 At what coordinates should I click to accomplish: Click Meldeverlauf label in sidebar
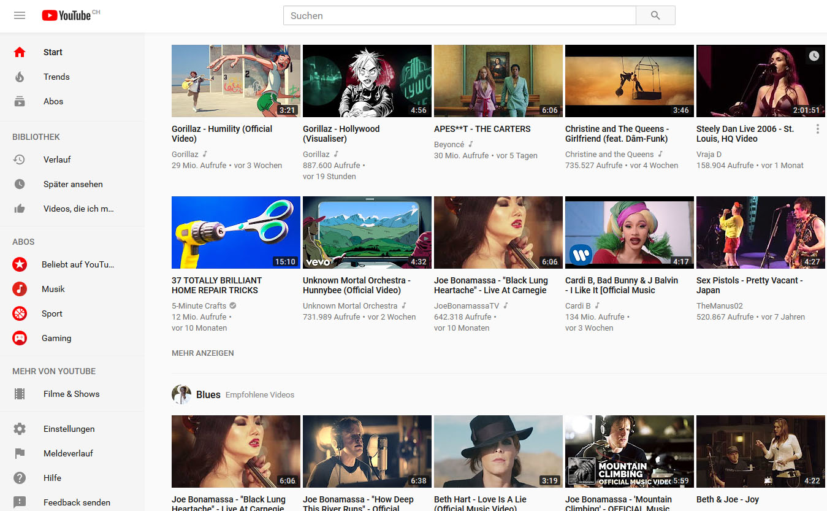tap(68, 453)
